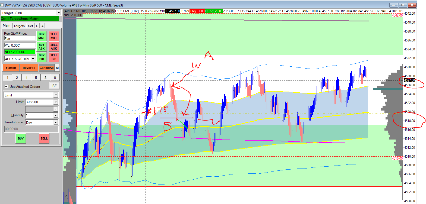Click the green NPL: 200.00C field in panel
426x204 pixels.
(x=20, y=52)
